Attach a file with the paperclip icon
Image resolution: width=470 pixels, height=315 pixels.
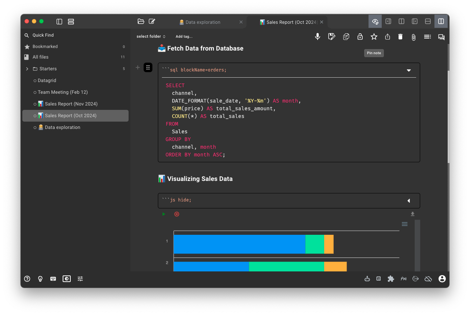coord(413,37)
